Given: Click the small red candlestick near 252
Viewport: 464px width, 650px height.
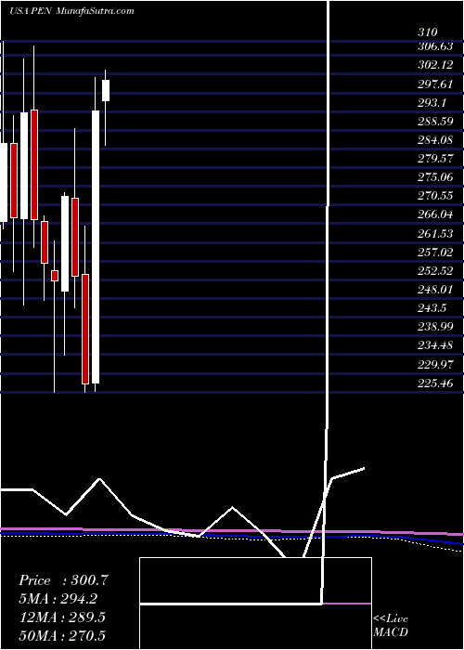Looking at the screenshot, I should pyautogui.click(x=54, y=276).
